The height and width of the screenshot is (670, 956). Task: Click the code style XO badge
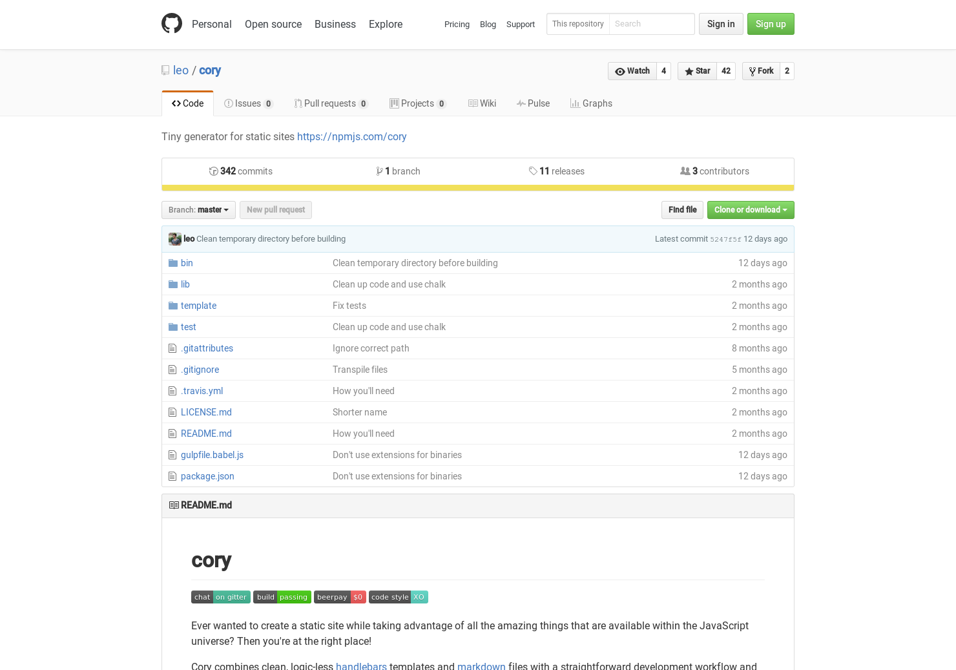click(x=399, y=597)
